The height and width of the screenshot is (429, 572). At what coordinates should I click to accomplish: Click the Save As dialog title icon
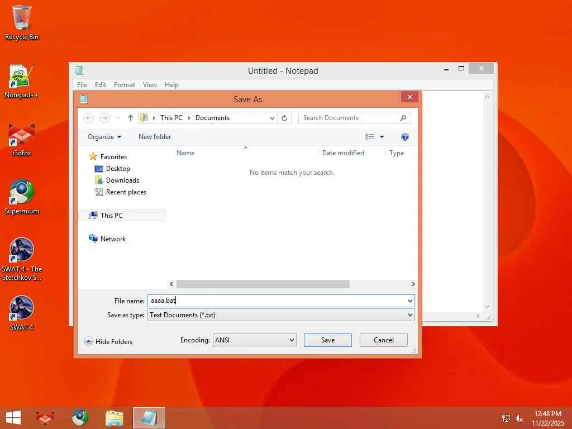(84, 99)
